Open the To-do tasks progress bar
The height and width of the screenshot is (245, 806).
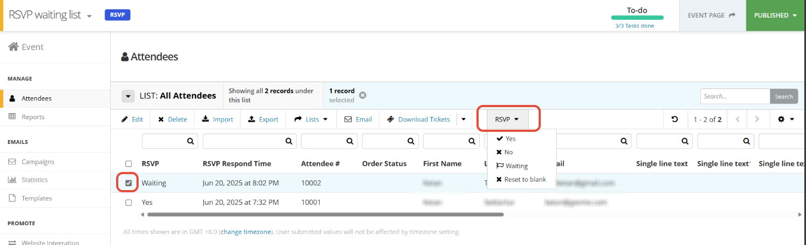pos(637,18)
